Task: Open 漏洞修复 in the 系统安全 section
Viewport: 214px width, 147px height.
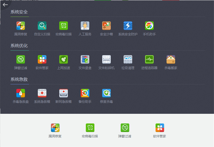Action: (21, 26)
